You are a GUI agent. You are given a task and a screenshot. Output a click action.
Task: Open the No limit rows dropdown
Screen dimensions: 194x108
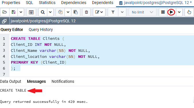[x=142, y=12]
